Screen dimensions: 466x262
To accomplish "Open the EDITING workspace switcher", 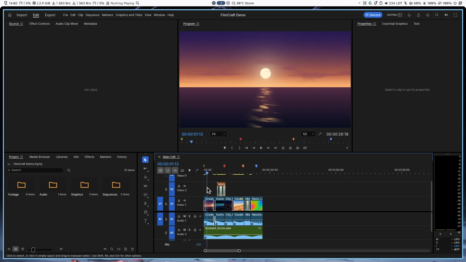I will tap(394, 15).
